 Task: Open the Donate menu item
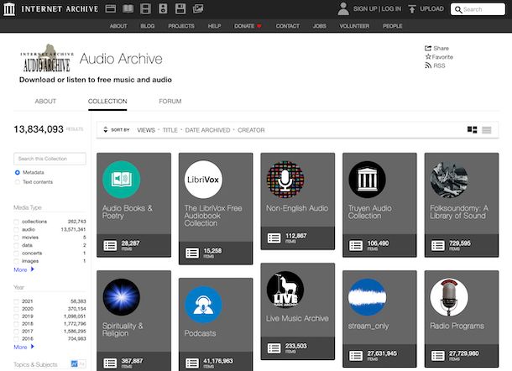[248, 26]
